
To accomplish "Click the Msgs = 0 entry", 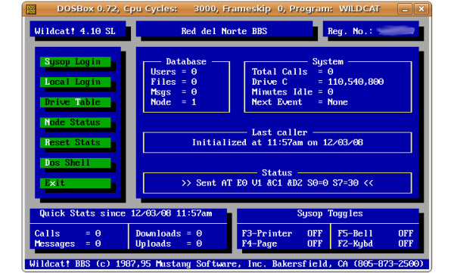I will 174,92.
